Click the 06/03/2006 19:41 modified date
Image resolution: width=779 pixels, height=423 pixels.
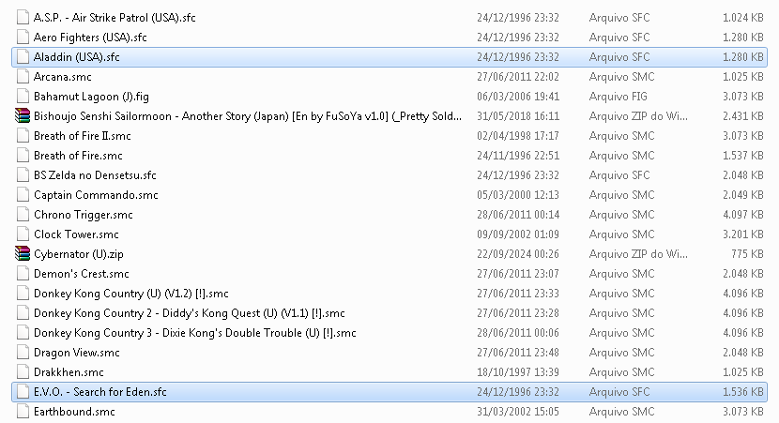(x=518, y=97)
